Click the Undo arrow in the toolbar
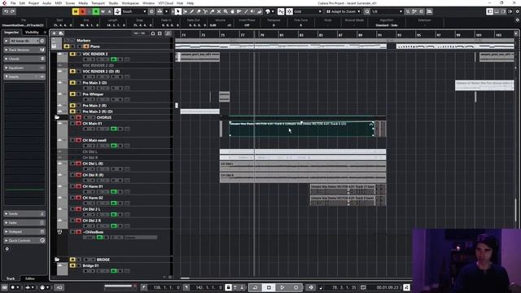The width and height of the screenshot is (521, 293). coord(6,11)
